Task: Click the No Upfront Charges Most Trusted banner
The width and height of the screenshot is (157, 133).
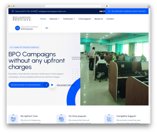Action: [127, 11]
